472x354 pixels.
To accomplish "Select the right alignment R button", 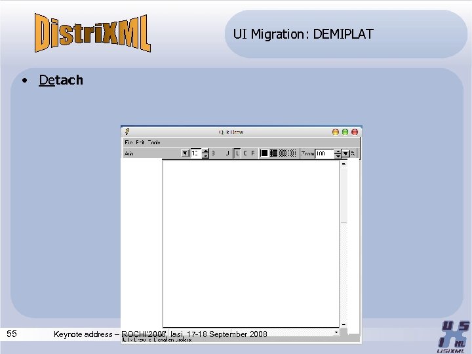I will (253, 153).
